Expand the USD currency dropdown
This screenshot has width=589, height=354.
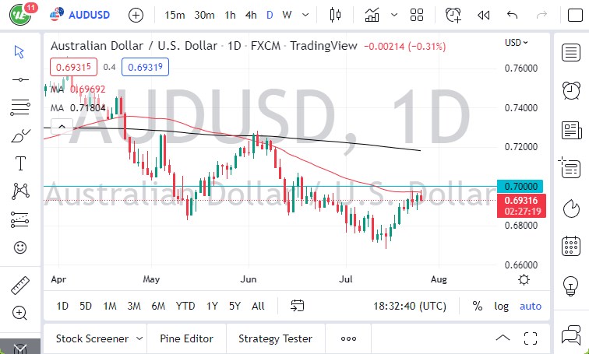[516, 43]
